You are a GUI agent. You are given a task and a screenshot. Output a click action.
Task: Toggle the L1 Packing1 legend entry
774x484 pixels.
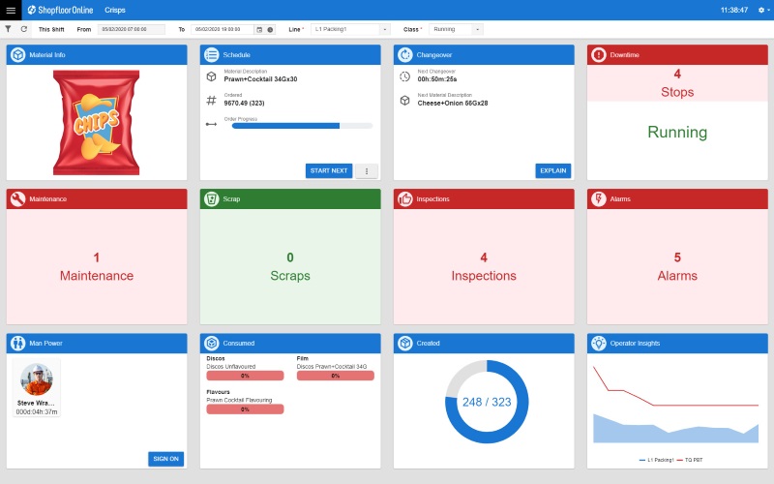[x=657, y=461]
